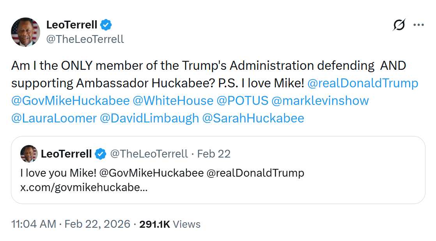Click the blue verified badge beside LeoTerrell
Viewport: 436px width, 241px height.
106,25
